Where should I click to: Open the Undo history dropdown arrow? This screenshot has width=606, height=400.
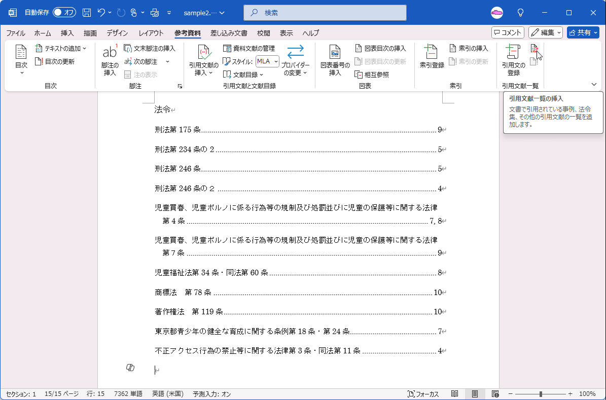(110, 13)
